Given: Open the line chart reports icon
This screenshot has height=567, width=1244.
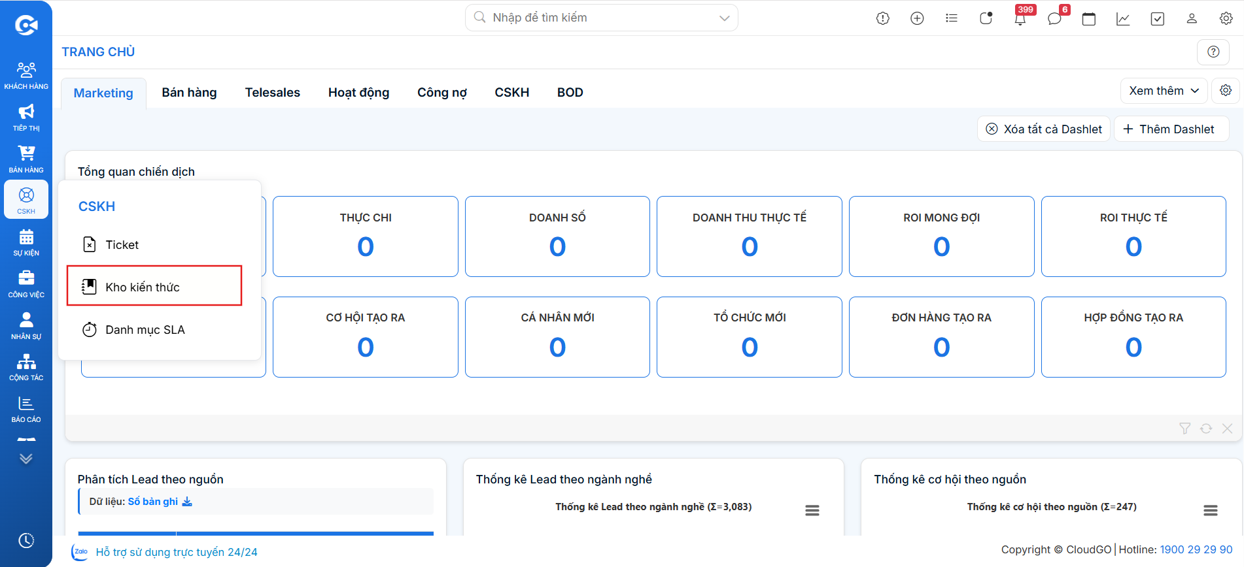Looking at the screenshot, I should click(1123, 18).
